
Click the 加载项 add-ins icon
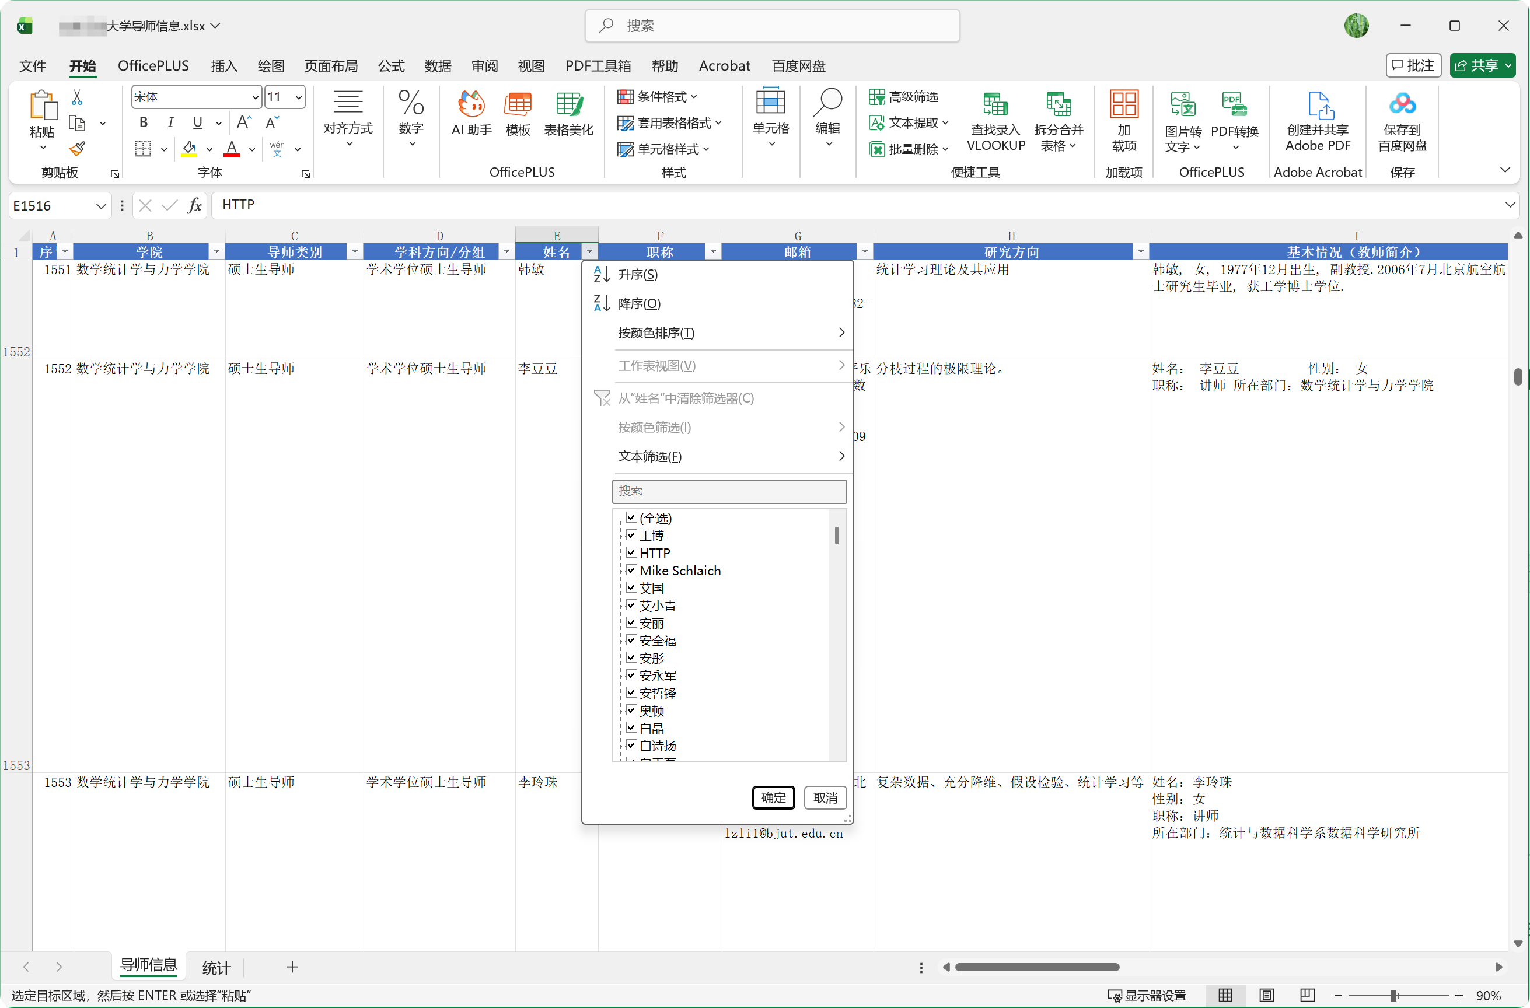pos(1123,121)
